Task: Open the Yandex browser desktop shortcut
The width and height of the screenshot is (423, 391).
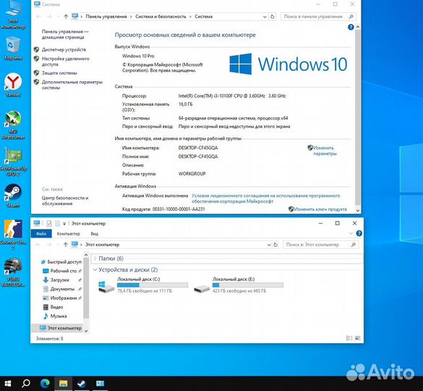Action: [13, 85]
